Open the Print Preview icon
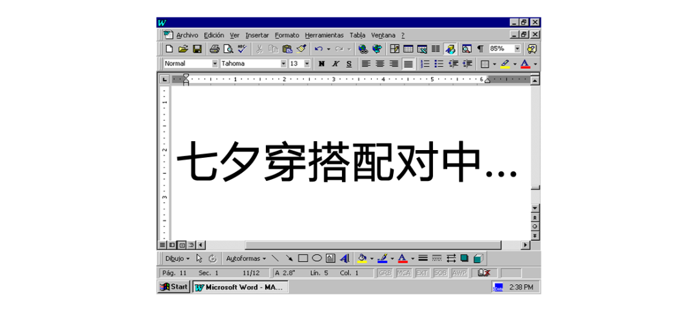 (x=228, y=49)
